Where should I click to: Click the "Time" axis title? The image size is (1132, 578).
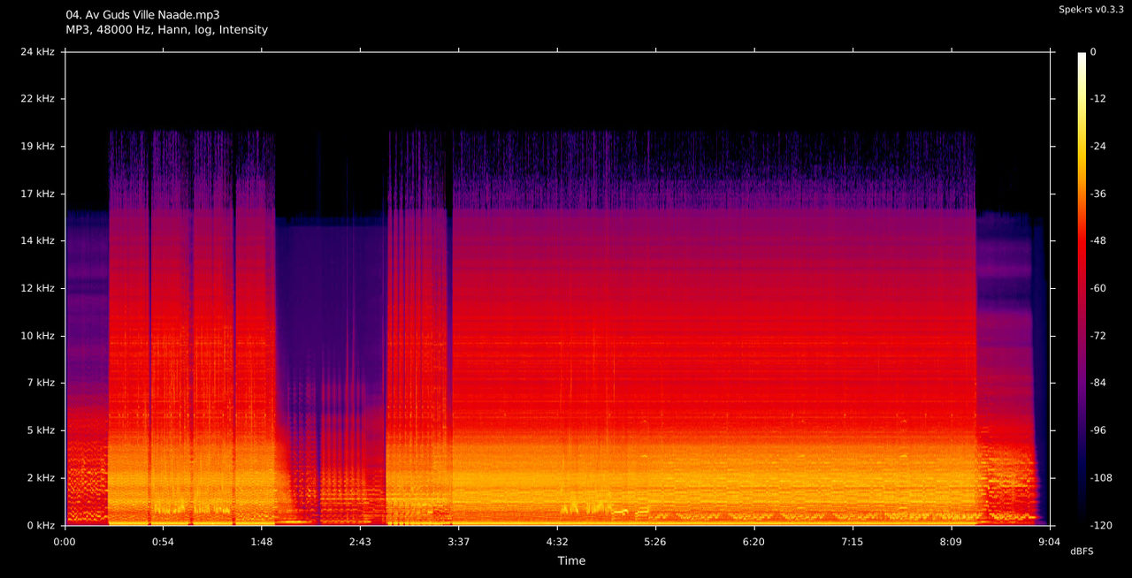[571, 560]
